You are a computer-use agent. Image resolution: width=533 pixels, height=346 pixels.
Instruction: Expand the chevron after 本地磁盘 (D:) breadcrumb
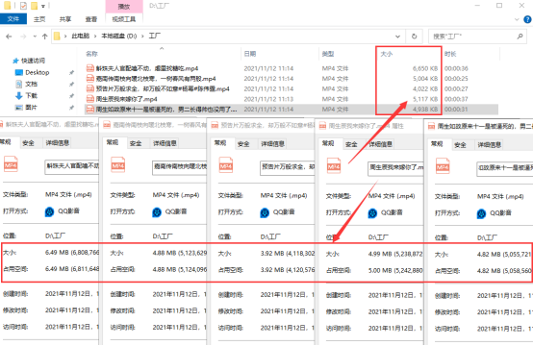[x=142, y=36]
